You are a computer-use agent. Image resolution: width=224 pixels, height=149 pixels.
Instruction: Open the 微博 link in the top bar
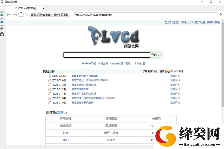tap(210, 22)
